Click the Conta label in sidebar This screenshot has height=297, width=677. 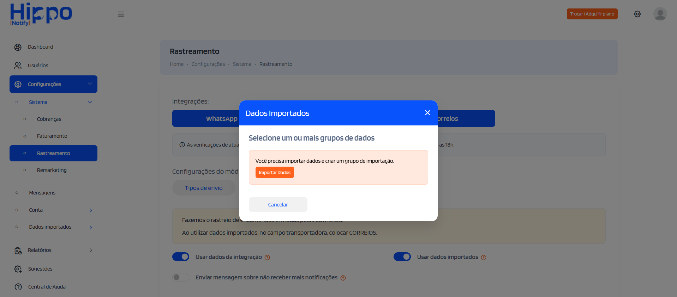(x=36, y=210)
